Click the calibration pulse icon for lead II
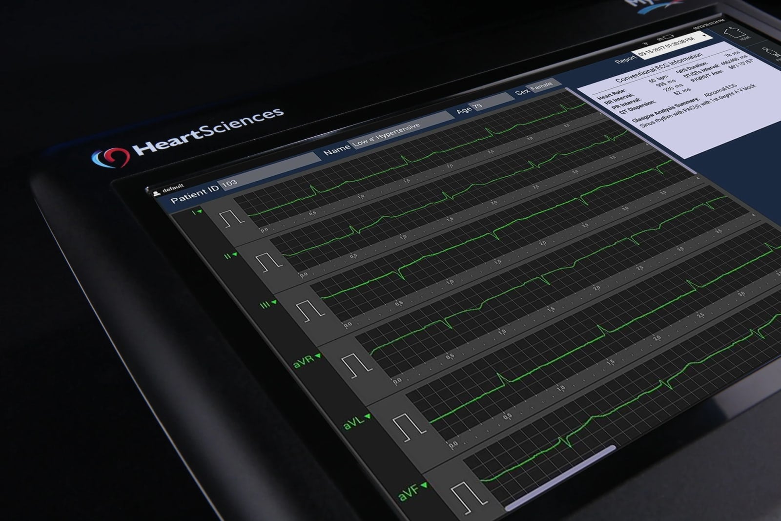Image resolution: width=781 pixels, height=521 pixels. pos(268,262)
